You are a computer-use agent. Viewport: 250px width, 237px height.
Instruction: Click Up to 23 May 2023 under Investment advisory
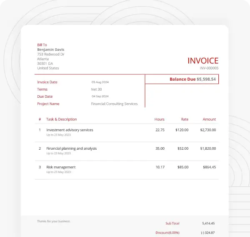pos(58,135)
